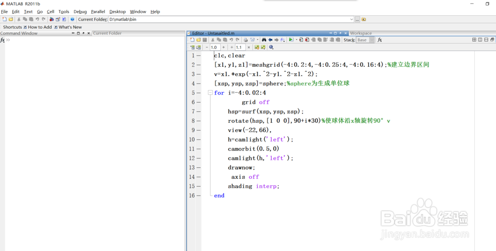Float editor documents icon
The width and height of the screenshot is (496, 251).
point(492,40)
